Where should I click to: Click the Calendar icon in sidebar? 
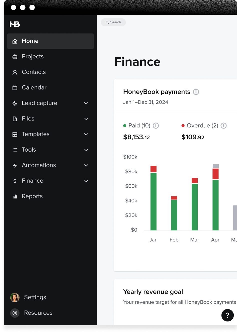click(15, 88)
